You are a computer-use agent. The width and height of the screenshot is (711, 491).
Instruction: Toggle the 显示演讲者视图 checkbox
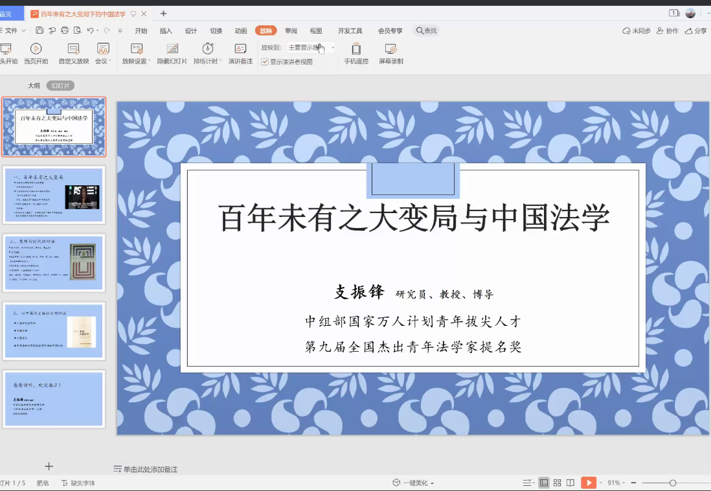pyautogui.click(x=265, y=63)
